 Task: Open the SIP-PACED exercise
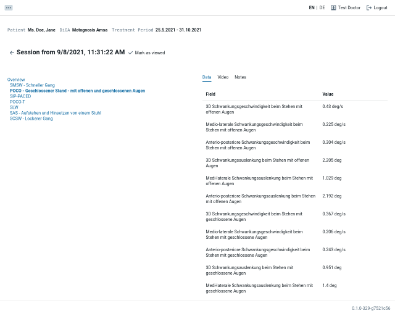coord(20,96)
